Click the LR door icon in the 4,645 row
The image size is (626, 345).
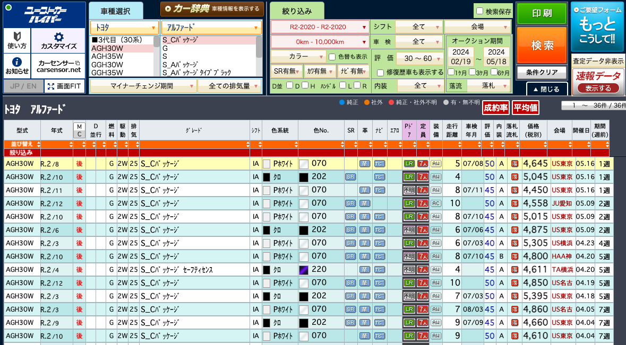click(409, 164)
